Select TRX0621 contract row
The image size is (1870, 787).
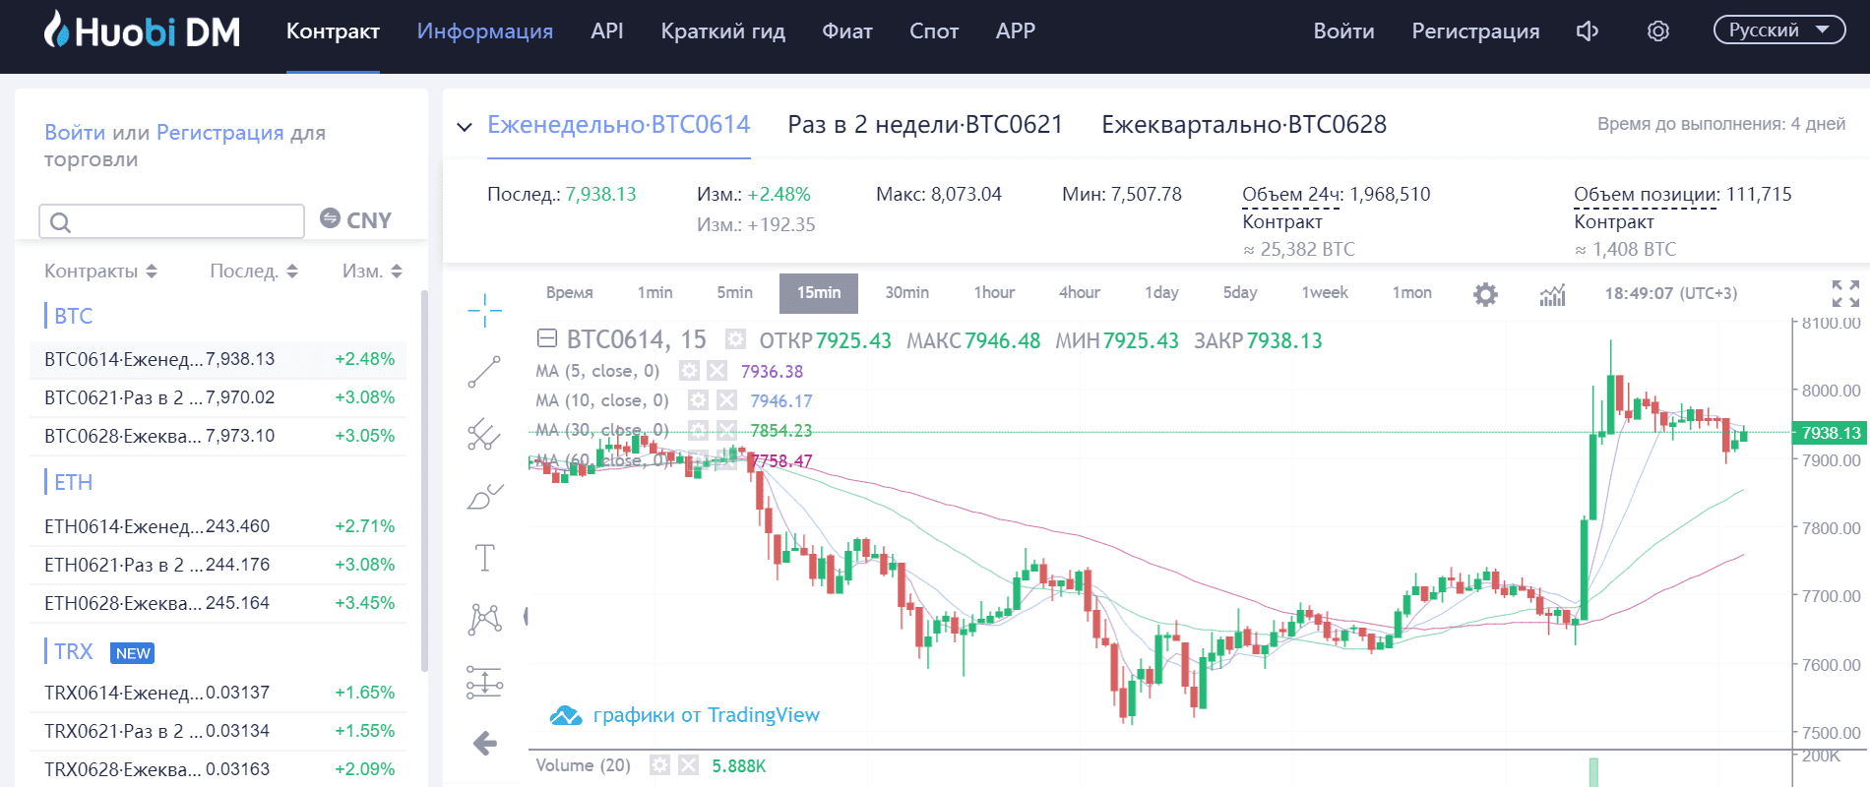[x=218, y=731]
